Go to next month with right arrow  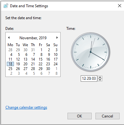[x=57, y=37]
